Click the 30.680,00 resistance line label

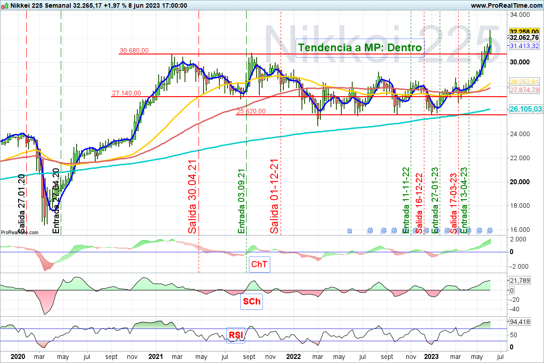click(x=134, y=51)
